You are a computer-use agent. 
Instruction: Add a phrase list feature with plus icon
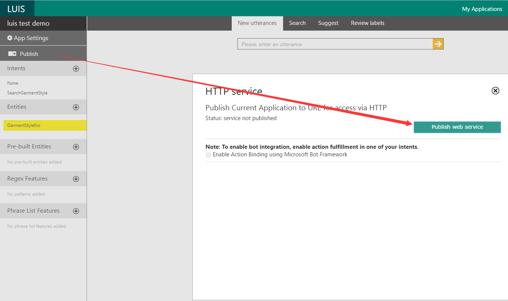point(76,211)
